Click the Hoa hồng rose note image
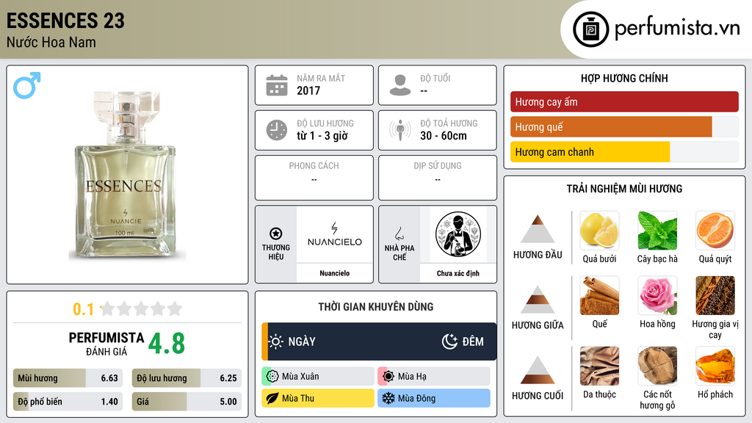 [657, 295]
